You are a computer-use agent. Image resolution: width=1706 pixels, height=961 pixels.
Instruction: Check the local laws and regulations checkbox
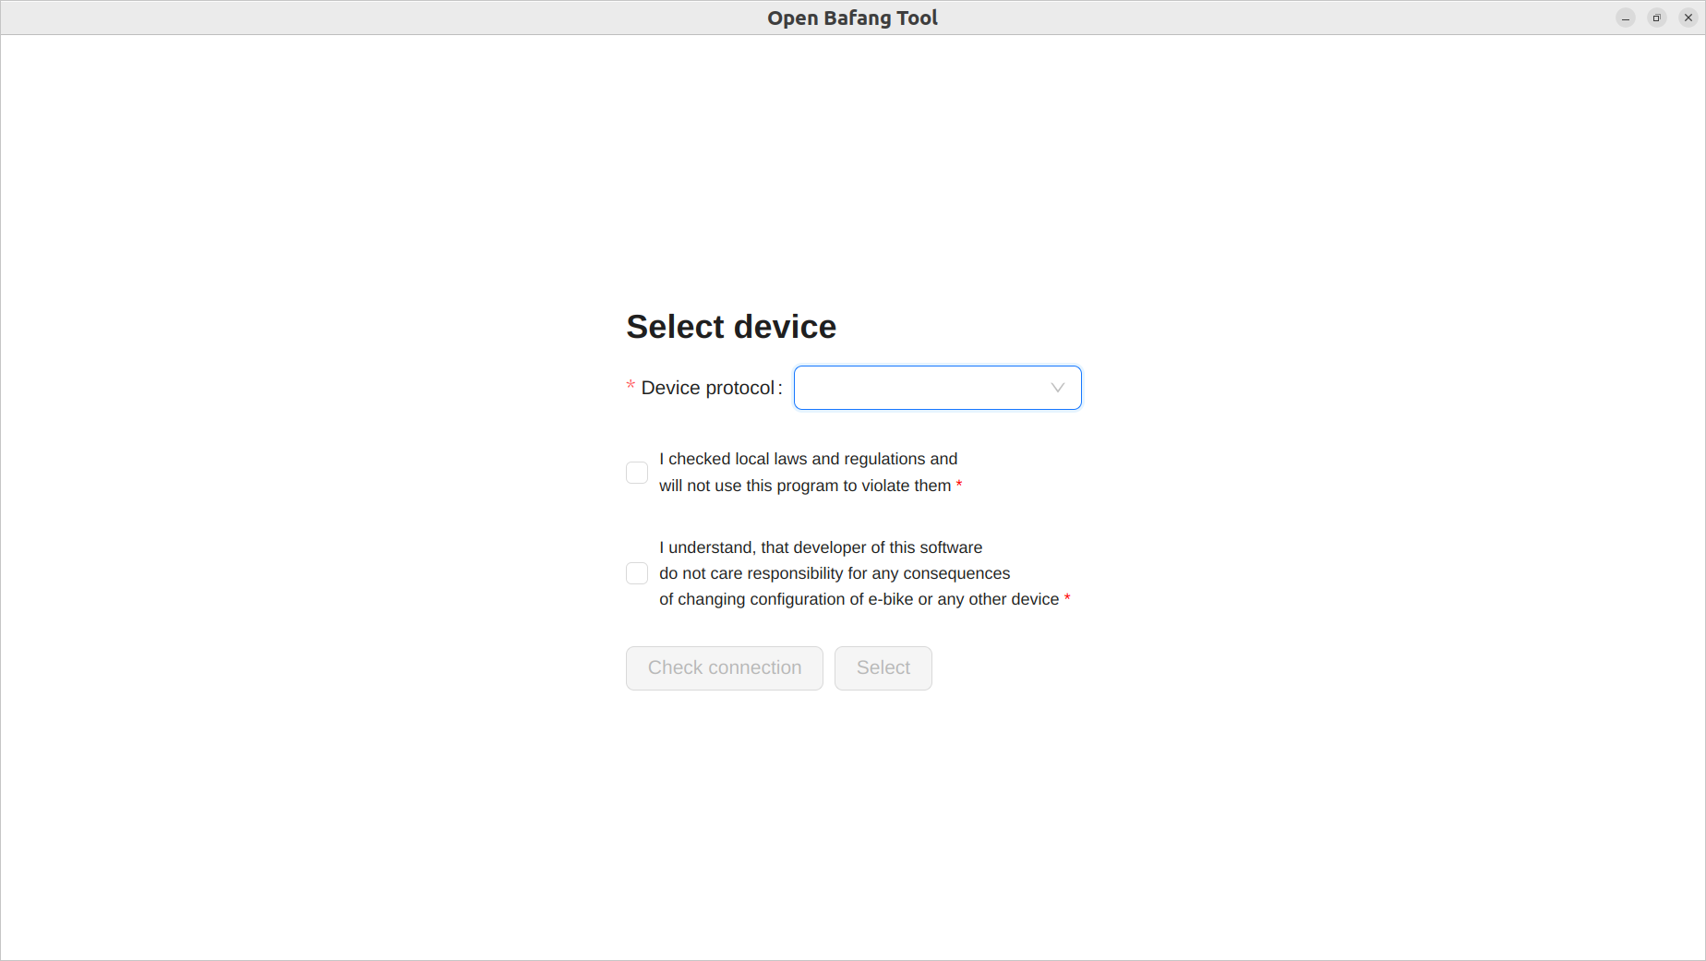coord(637,473)
